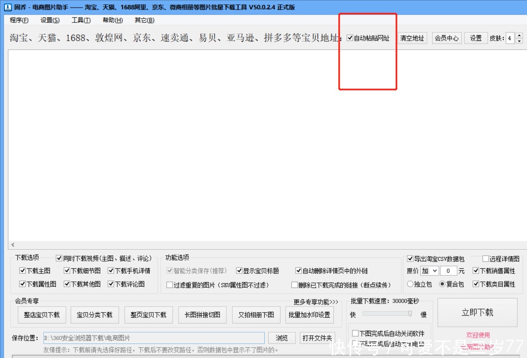Toggle the 下载主图 checkbox
The width and height of the screenshot is (527, 358).
click(x=23, y=271)
